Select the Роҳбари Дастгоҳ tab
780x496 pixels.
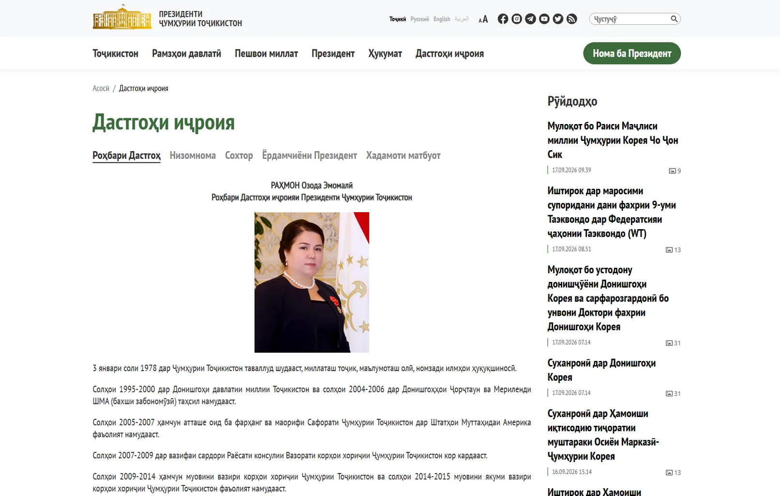(x=126, y=155)
